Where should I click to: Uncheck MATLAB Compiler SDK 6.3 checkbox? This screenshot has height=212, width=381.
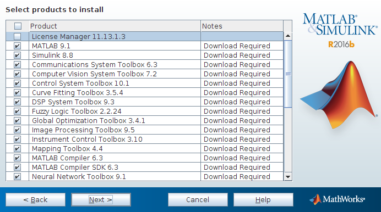pos(17,167)
